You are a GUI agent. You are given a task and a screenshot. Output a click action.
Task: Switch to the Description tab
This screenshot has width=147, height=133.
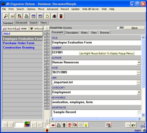click(72, 33)
